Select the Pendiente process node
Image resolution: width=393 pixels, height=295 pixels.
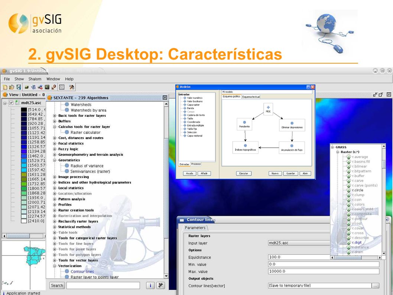[244, 124]
